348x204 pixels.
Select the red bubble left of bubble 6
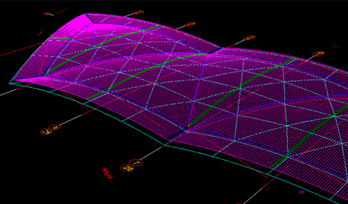[45, 132]
